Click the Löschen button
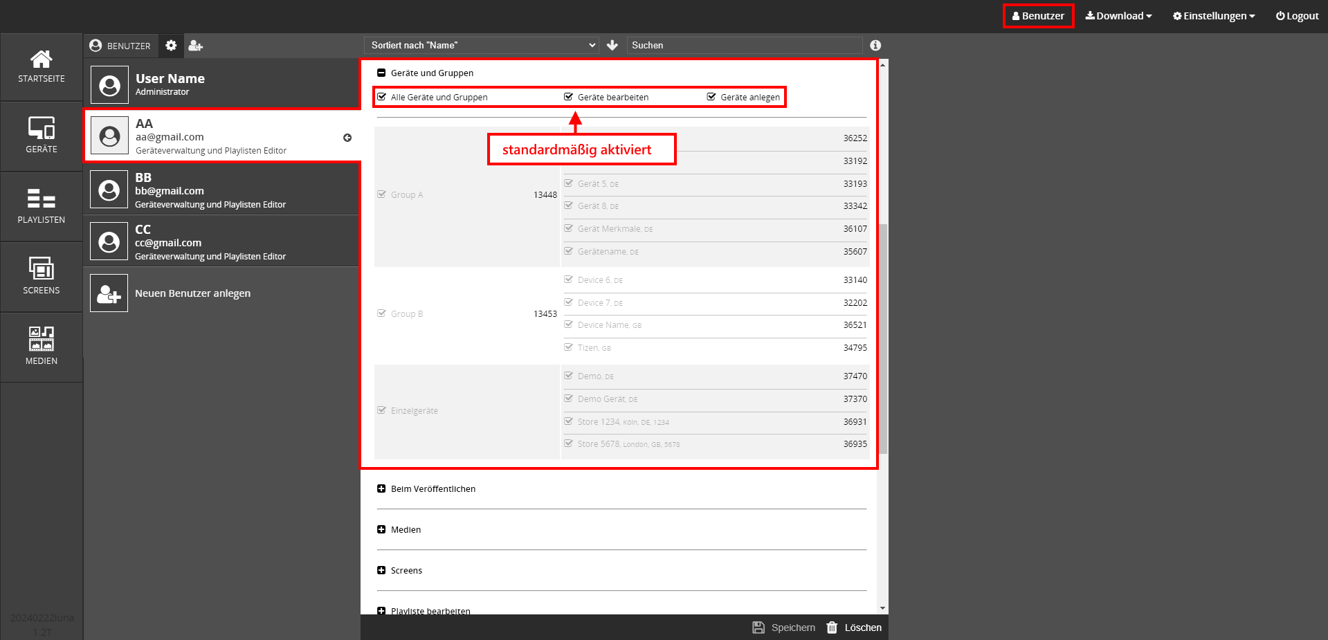The image size is (1328, 640). click(x=855, y=628)
